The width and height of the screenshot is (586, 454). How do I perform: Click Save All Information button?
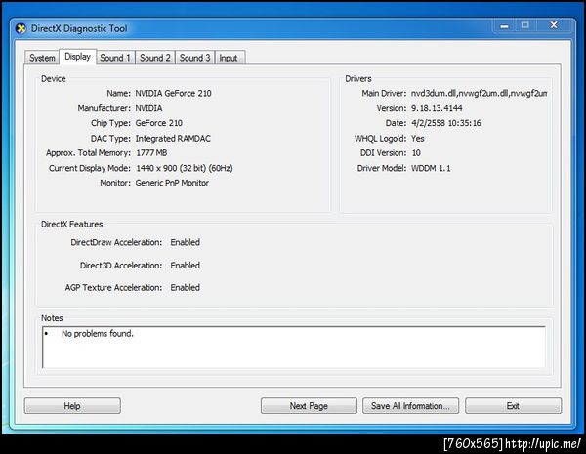(x=410, y=406)
